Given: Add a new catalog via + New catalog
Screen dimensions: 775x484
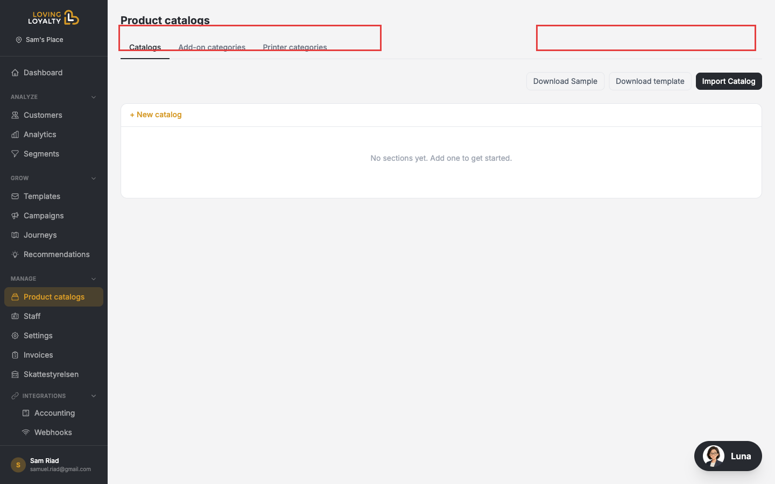Looking at the screenshot, I should pyautogui.click(x=156, y=115).
